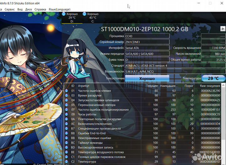Click the blue health orb above C: drive
Screen dimensions: 226x165
(x=84, y=14)
